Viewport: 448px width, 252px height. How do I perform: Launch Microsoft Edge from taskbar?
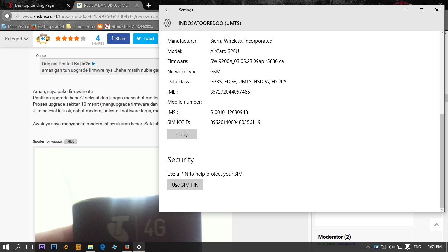tap(102, 247)
